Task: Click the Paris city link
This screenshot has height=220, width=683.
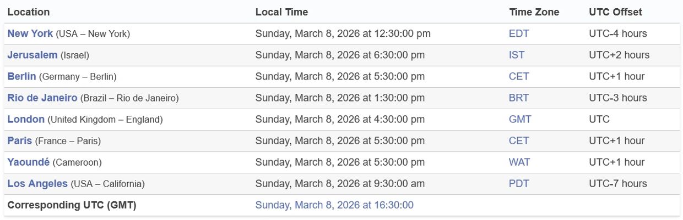Action: pyautogui.click(x=20, y=140)
